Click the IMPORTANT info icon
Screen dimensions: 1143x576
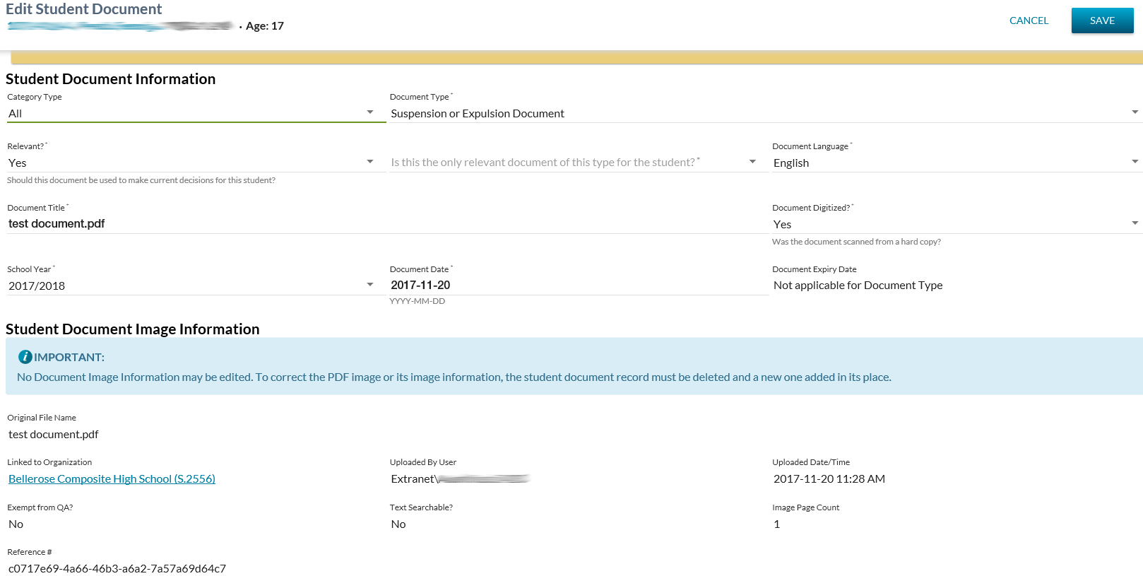pyautogui.click(x=25, y=357)
